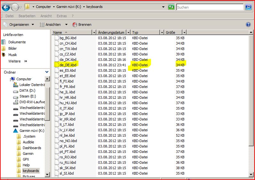Expand Weitere favorite links chevron
This screenshot has height=180, width=255.
[26, 61]
